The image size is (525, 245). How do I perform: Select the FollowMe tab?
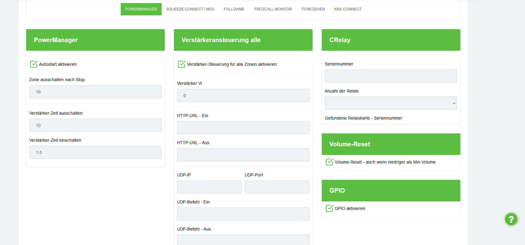(234, 9)
